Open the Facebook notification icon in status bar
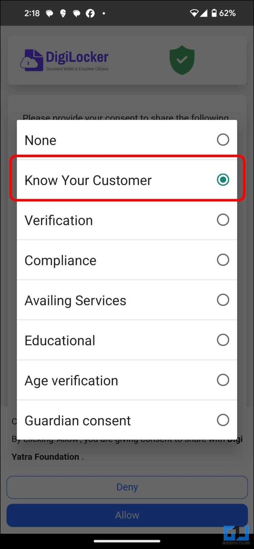 coord(90,13)
